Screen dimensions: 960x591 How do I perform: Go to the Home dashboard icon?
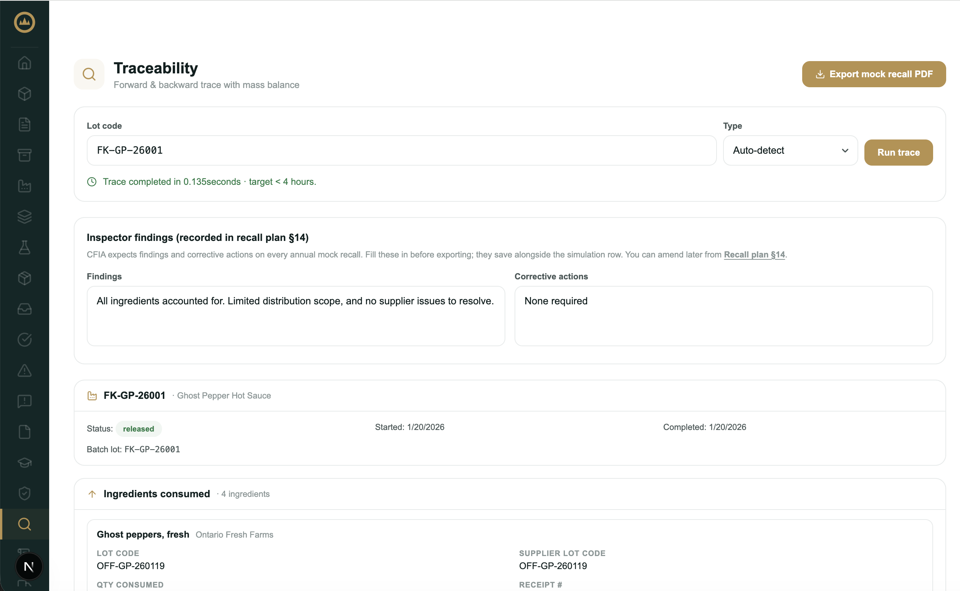[25, 63]
